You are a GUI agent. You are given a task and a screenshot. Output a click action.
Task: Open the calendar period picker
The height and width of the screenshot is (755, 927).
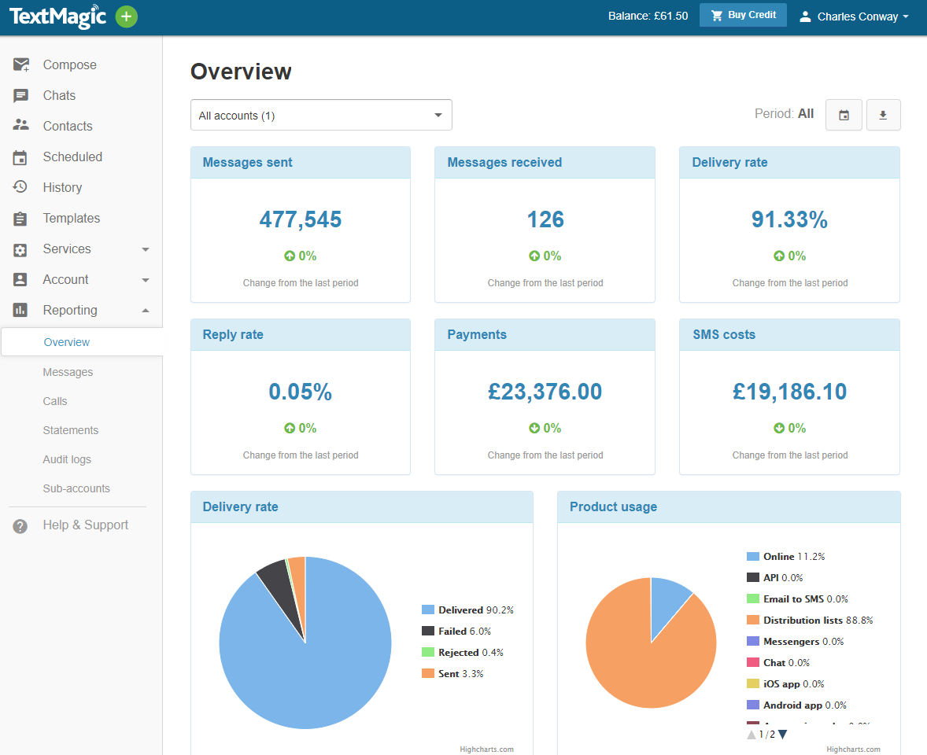(844, 115)
